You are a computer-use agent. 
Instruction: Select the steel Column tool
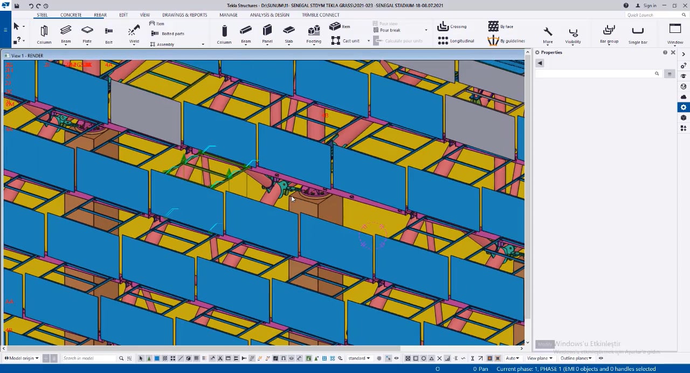pos(44,34)
